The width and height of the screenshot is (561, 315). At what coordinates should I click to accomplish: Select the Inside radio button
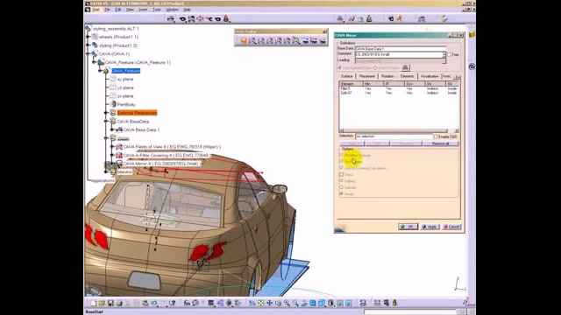[x=341, y=194]
